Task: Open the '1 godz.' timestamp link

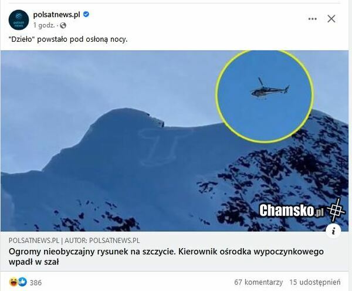Action: click(44, 25)
